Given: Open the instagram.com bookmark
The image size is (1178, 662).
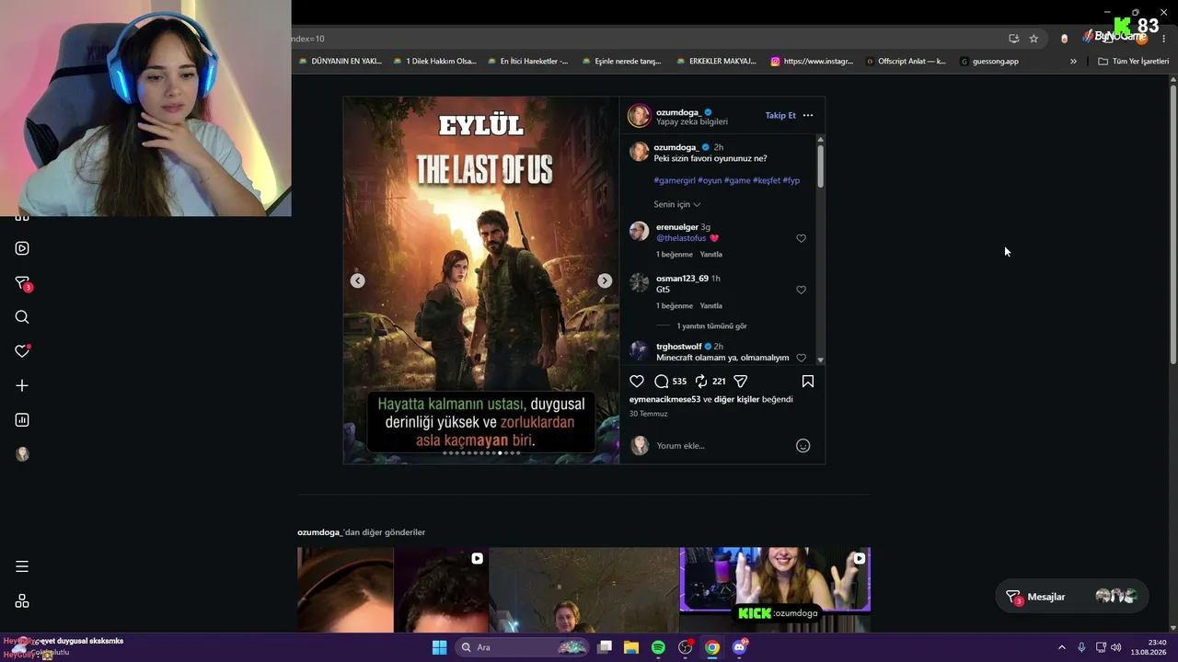Looking at the screenshot, I should point(812,62).
